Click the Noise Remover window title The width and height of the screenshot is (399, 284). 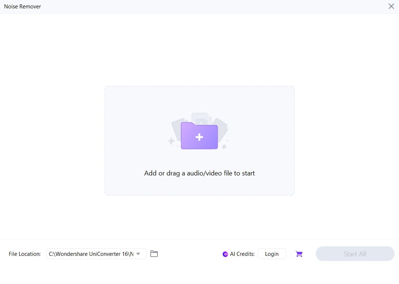click(x=22, y=7)
